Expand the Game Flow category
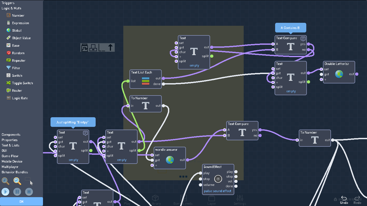Viewport: 367px width, 206px height. 10,156
